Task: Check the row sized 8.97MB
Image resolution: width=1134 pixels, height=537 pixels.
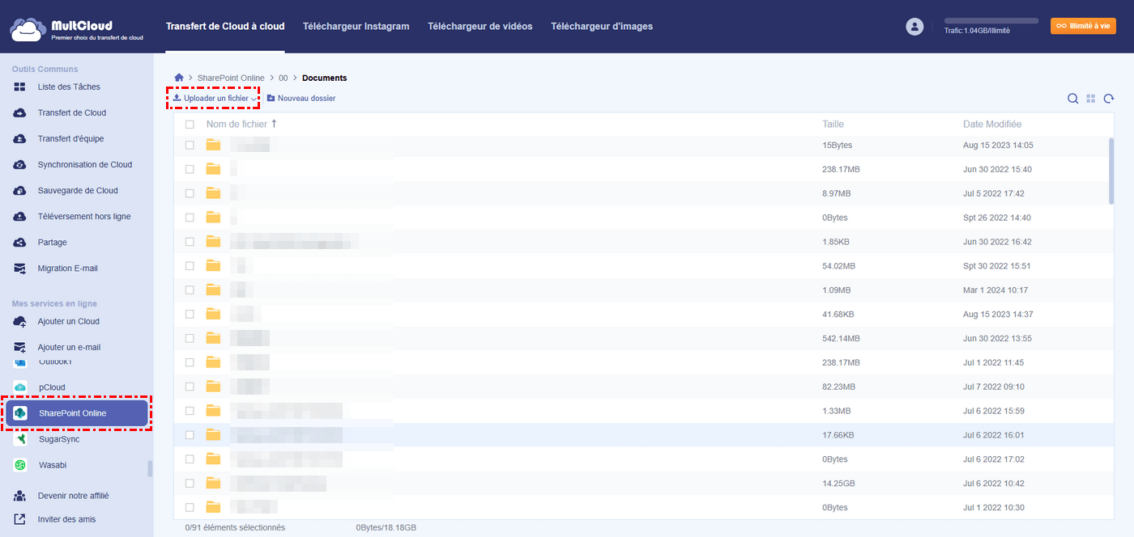Action: coord(190,193)
